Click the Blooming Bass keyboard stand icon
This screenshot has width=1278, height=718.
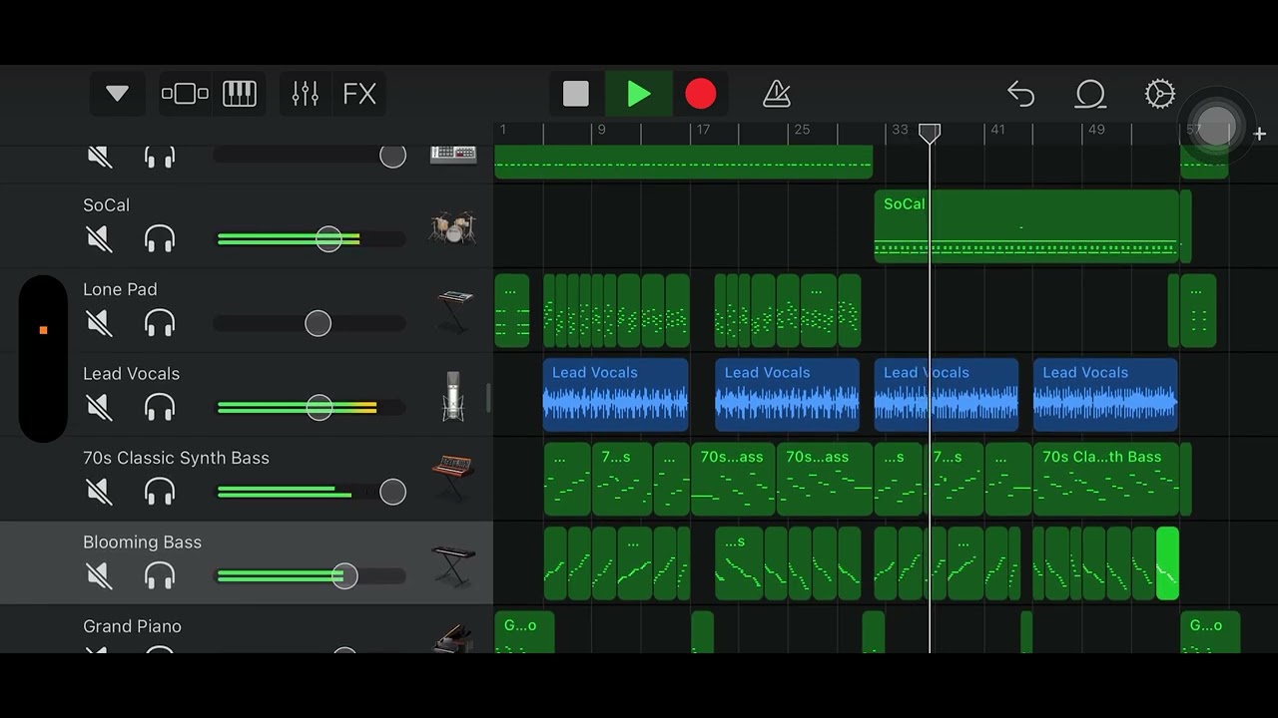coord(453,564)
